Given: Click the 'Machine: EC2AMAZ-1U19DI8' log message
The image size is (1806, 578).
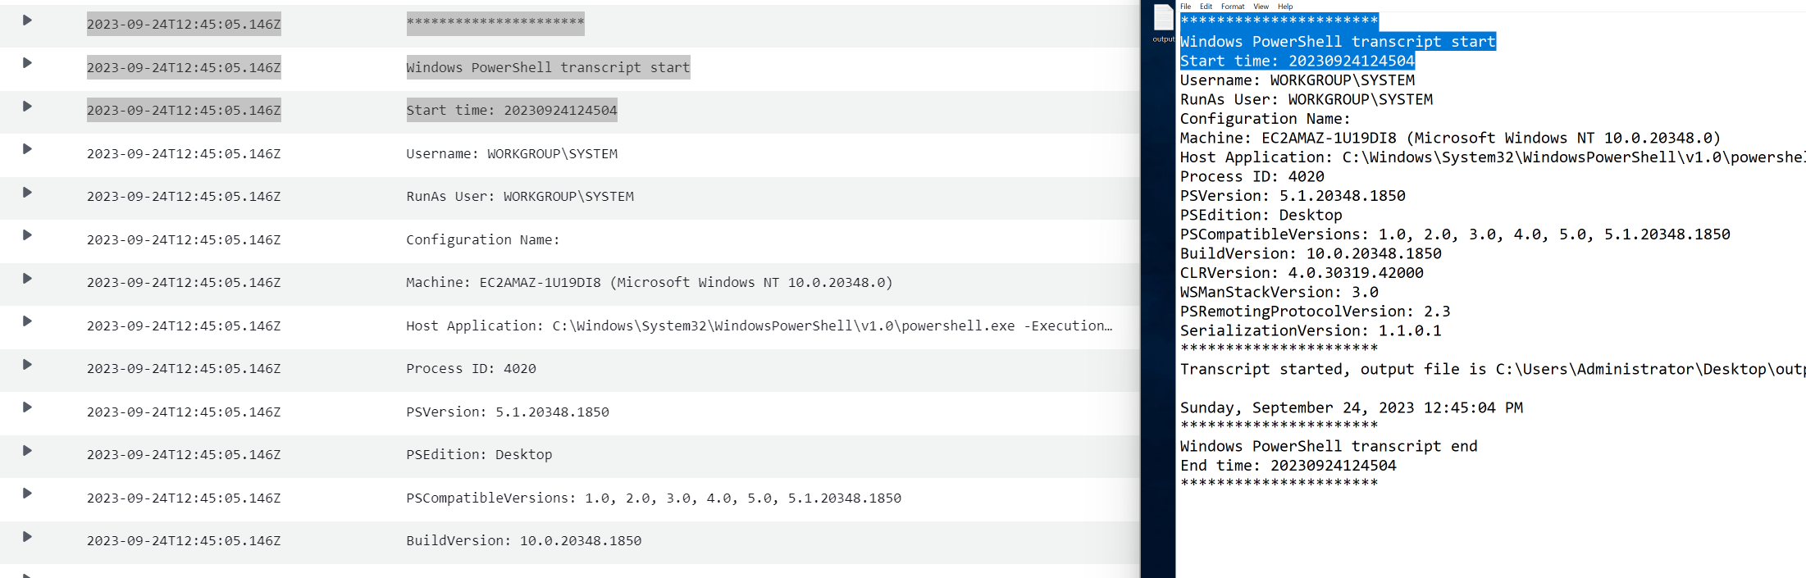Looking at the screenshot, I should pyautogui.click(x=650, y=282).
